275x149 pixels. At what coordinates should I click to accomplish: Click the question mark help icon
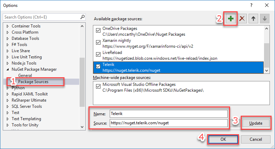pyautogui.click(x=251, y=5)
